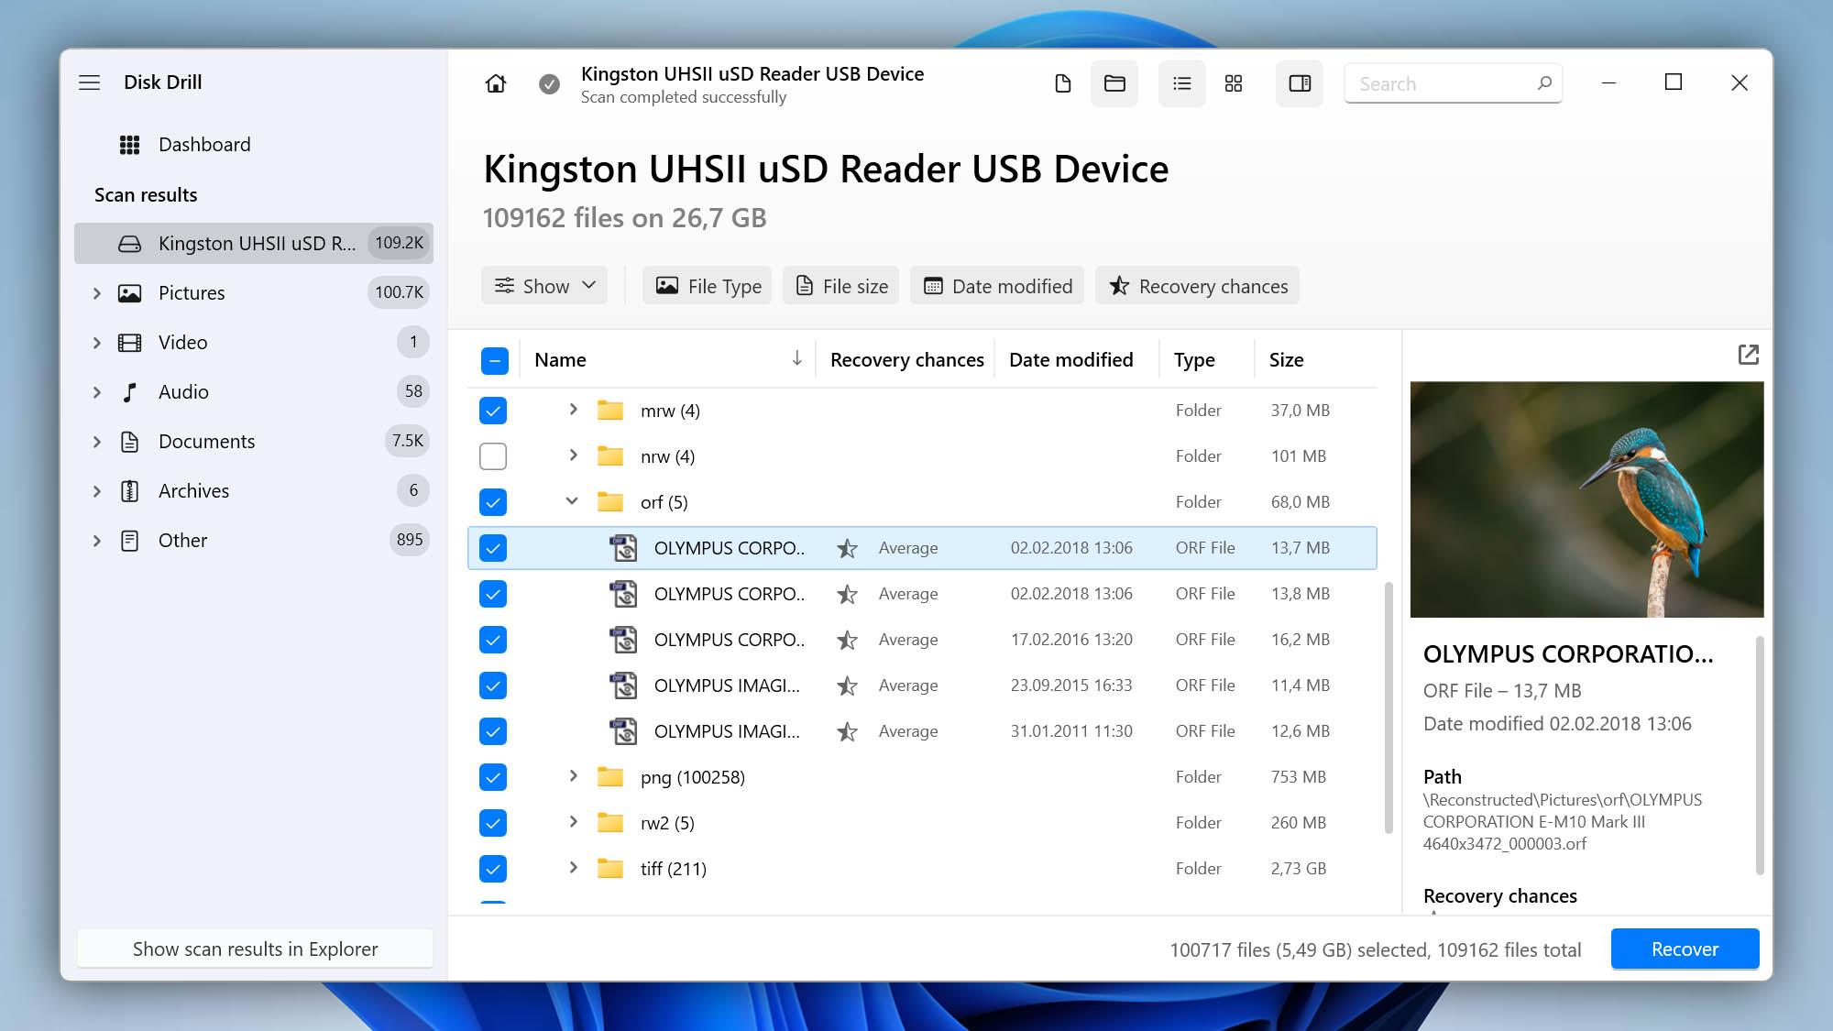The image size is (1833, 1031).
Task: Click the external link icon on preview
Action: coord(1749,355)
